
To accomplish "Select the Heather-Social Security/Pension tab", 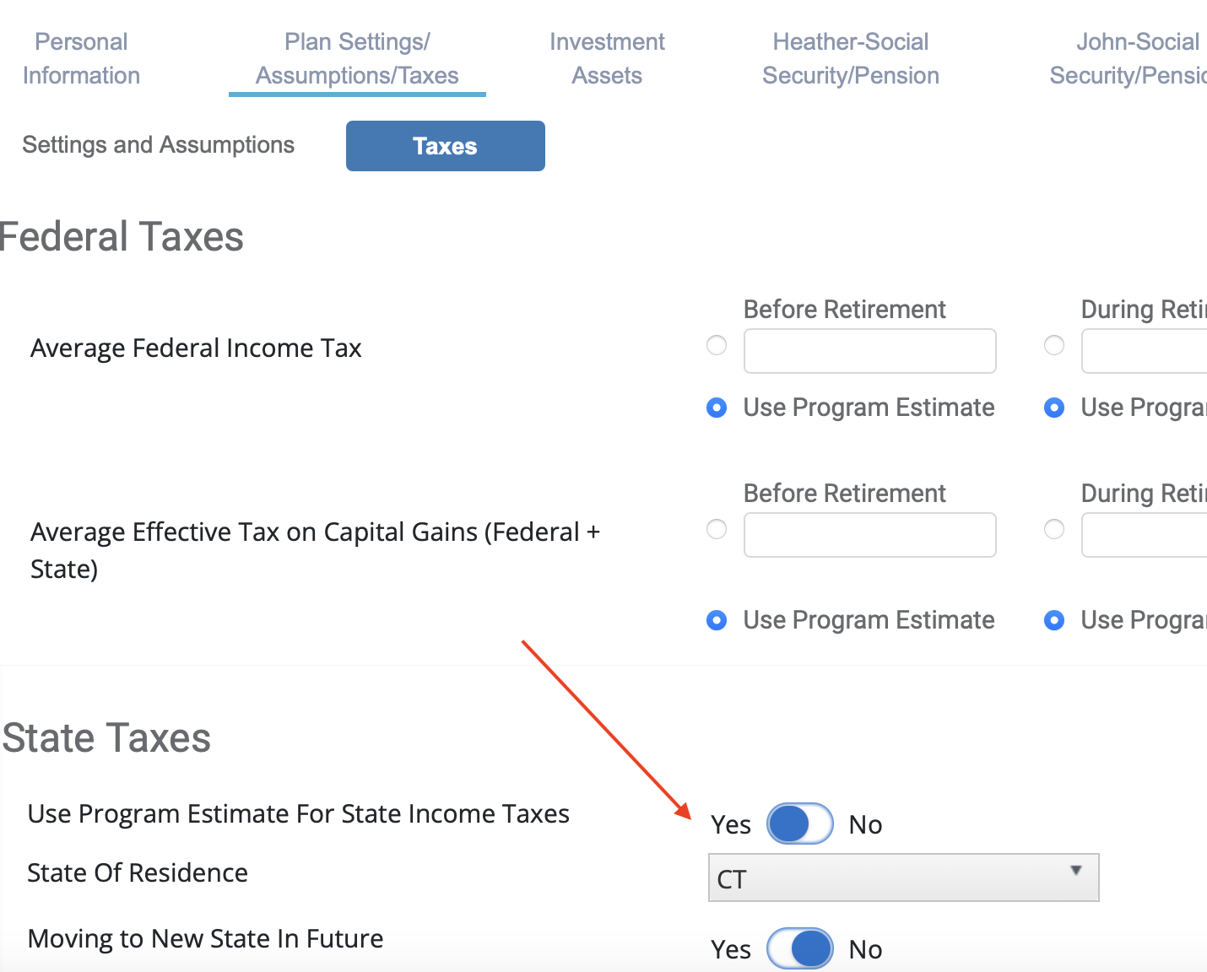I will coord(850,57).
